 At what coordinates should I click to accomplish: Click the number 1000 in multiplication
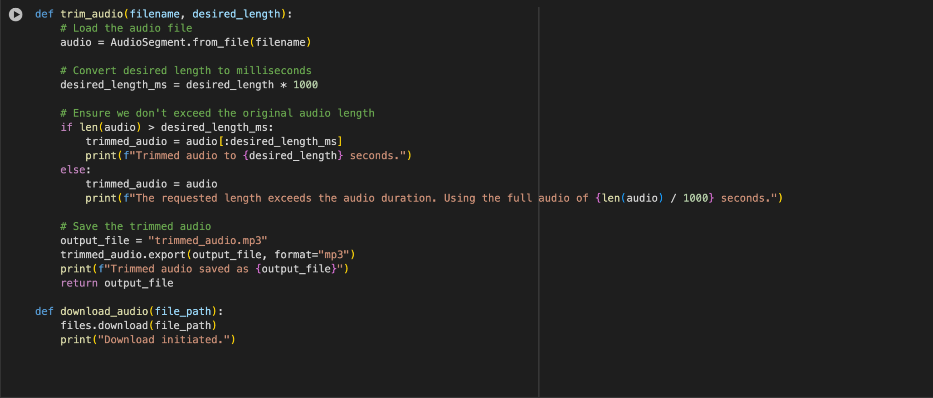tap(306, 85)
